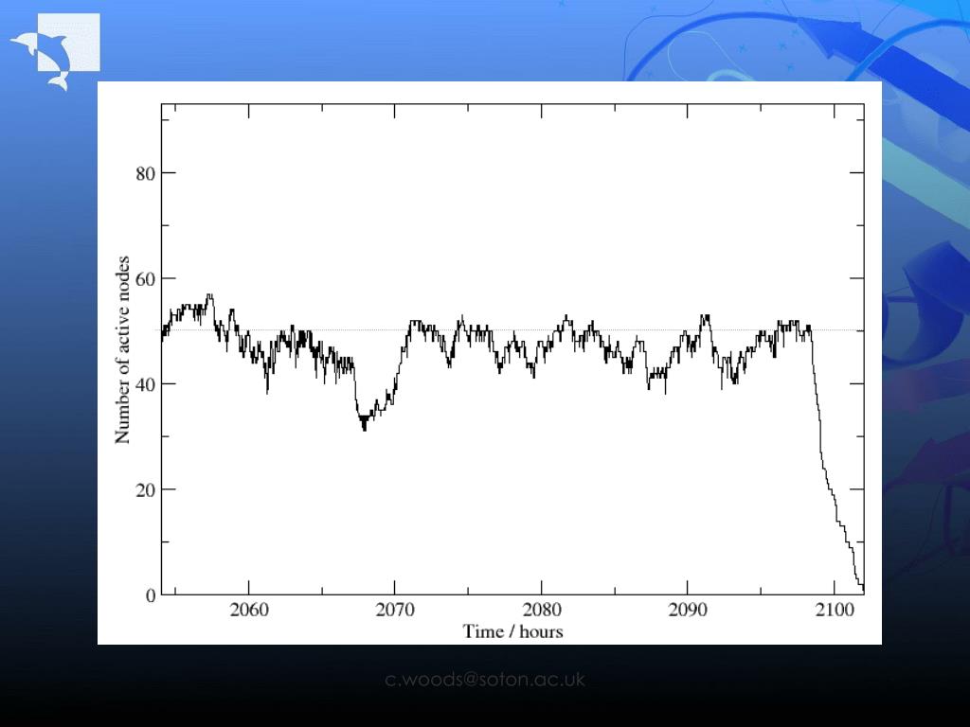
Task: Click the 20 y-axis tick label
Action: (145, 490)
